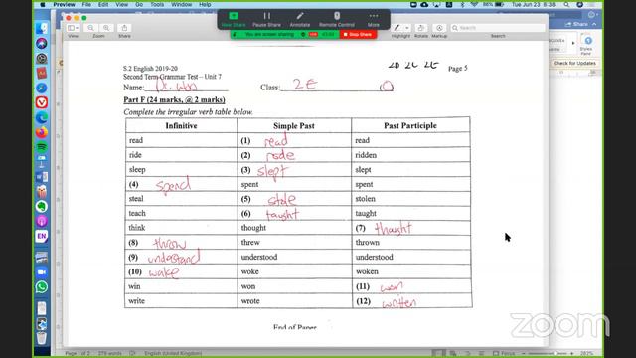Click the Preview Search field
The image size is (636, 358).
click(498, 28)
